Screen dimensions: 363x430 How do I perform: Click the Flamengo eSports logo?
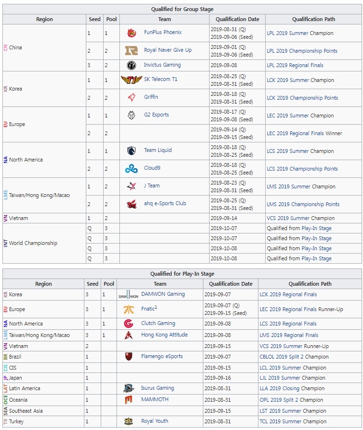point(128,357)
